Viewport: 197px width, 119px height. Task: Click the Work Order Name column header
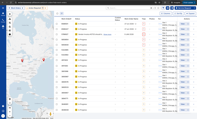131,19
